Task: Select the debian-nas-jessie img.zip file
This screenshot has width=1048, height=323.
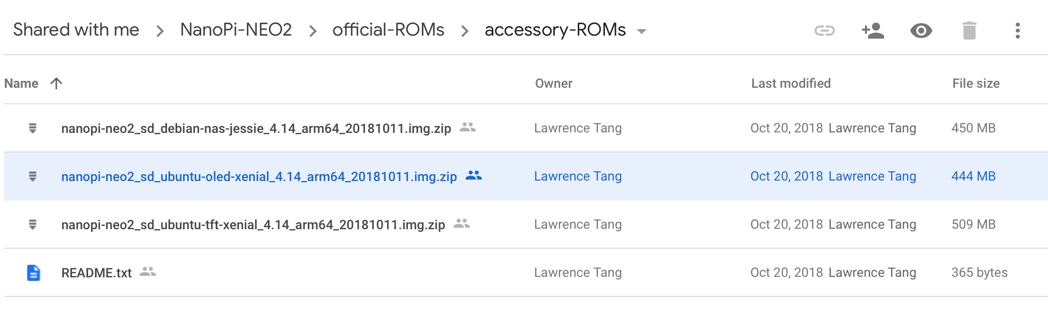Action: pyautogui.click(x=256, y=128)
